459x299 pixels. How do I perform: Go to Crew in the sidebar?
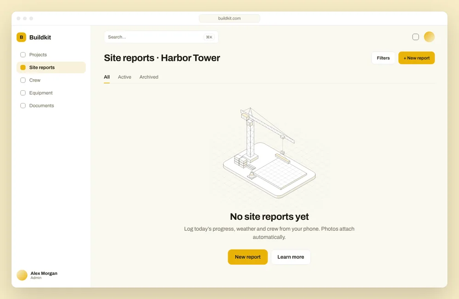pyautogui.click(x=51, y=80)
